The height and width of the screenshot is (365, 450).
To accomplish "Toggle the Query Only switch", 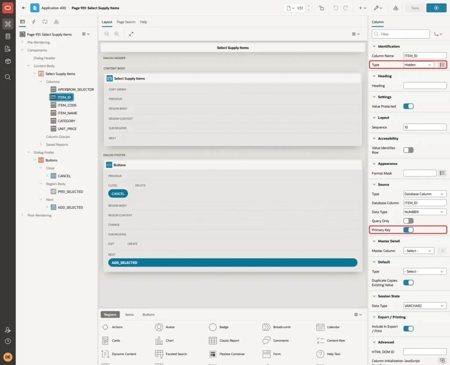I will [x=408, y=221].
